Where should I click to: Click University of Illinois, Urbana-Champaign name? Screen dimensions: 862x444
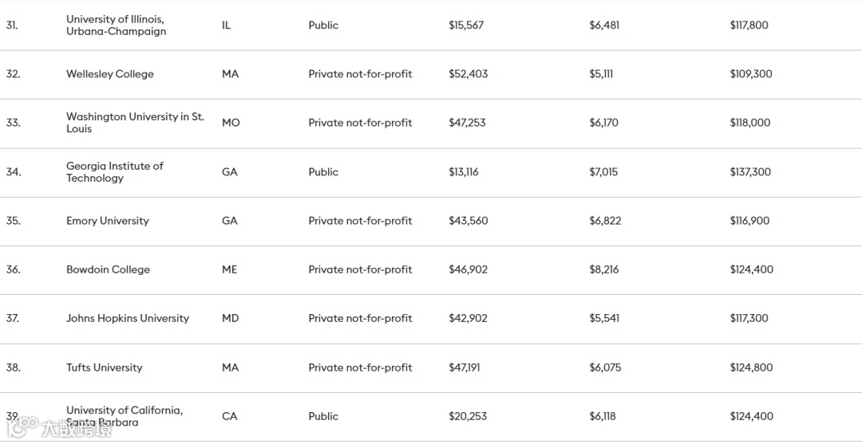click(x=116, y=25)
